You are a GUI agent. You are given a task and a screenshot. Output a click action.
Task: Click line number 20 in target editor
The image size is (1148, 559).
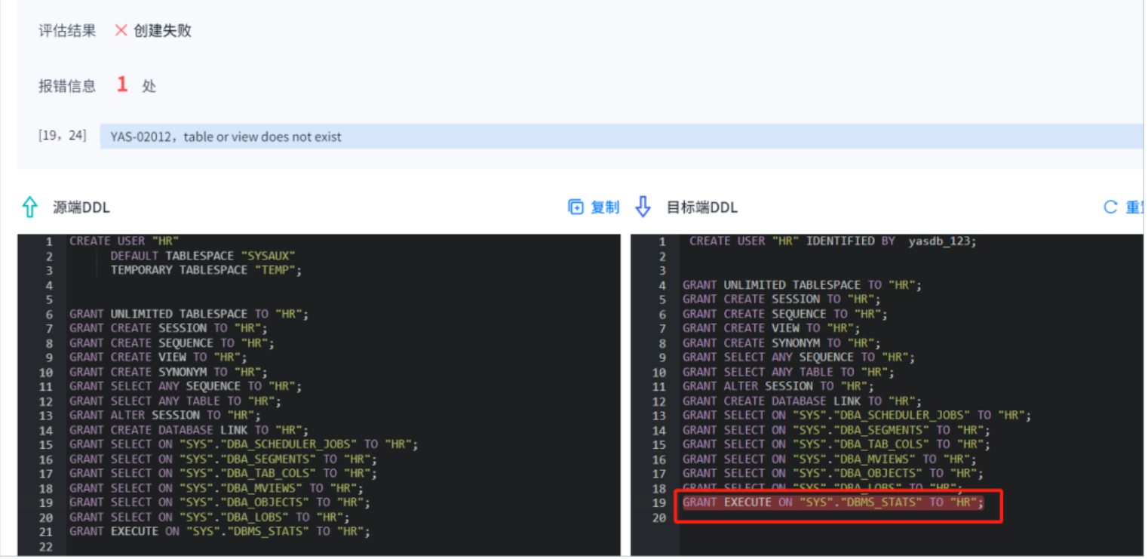click(659, 518)
